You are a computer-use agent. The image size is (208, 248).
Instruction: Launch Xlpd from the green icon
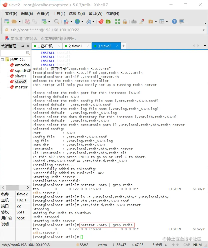coord(108,22)
